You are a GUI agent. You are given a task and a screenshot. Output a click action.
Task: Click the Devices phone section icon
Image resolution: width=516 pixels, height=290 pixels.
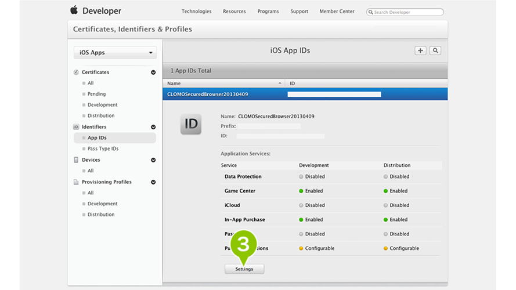tap(76, 160)
